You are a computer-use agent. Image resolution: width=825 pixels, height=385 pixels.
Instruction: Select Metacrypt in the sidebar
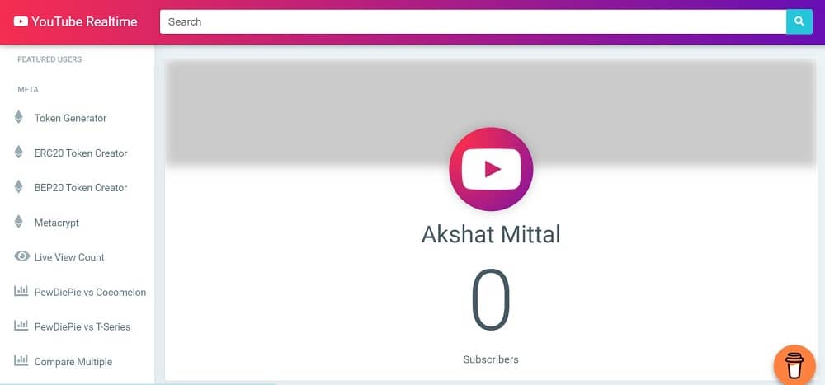(x=57, y=223)
